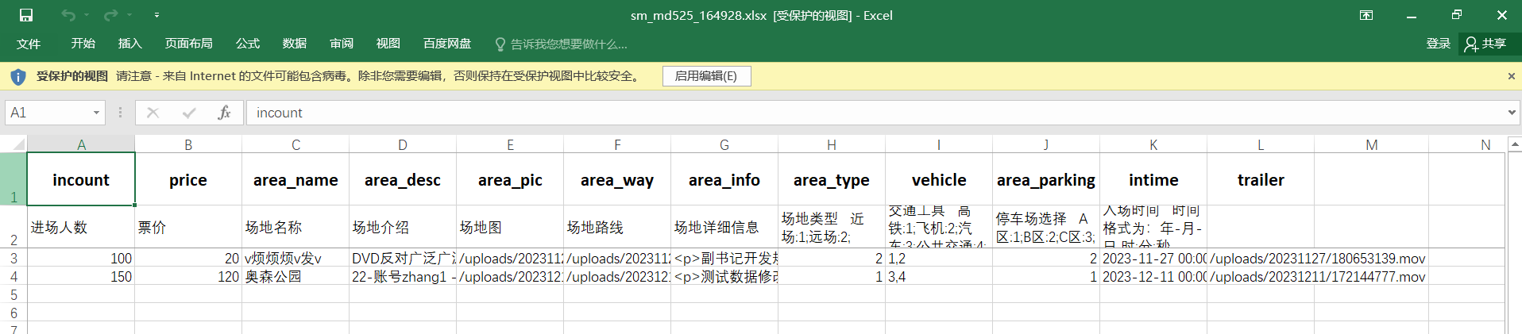Select column H header

point(831,144)
